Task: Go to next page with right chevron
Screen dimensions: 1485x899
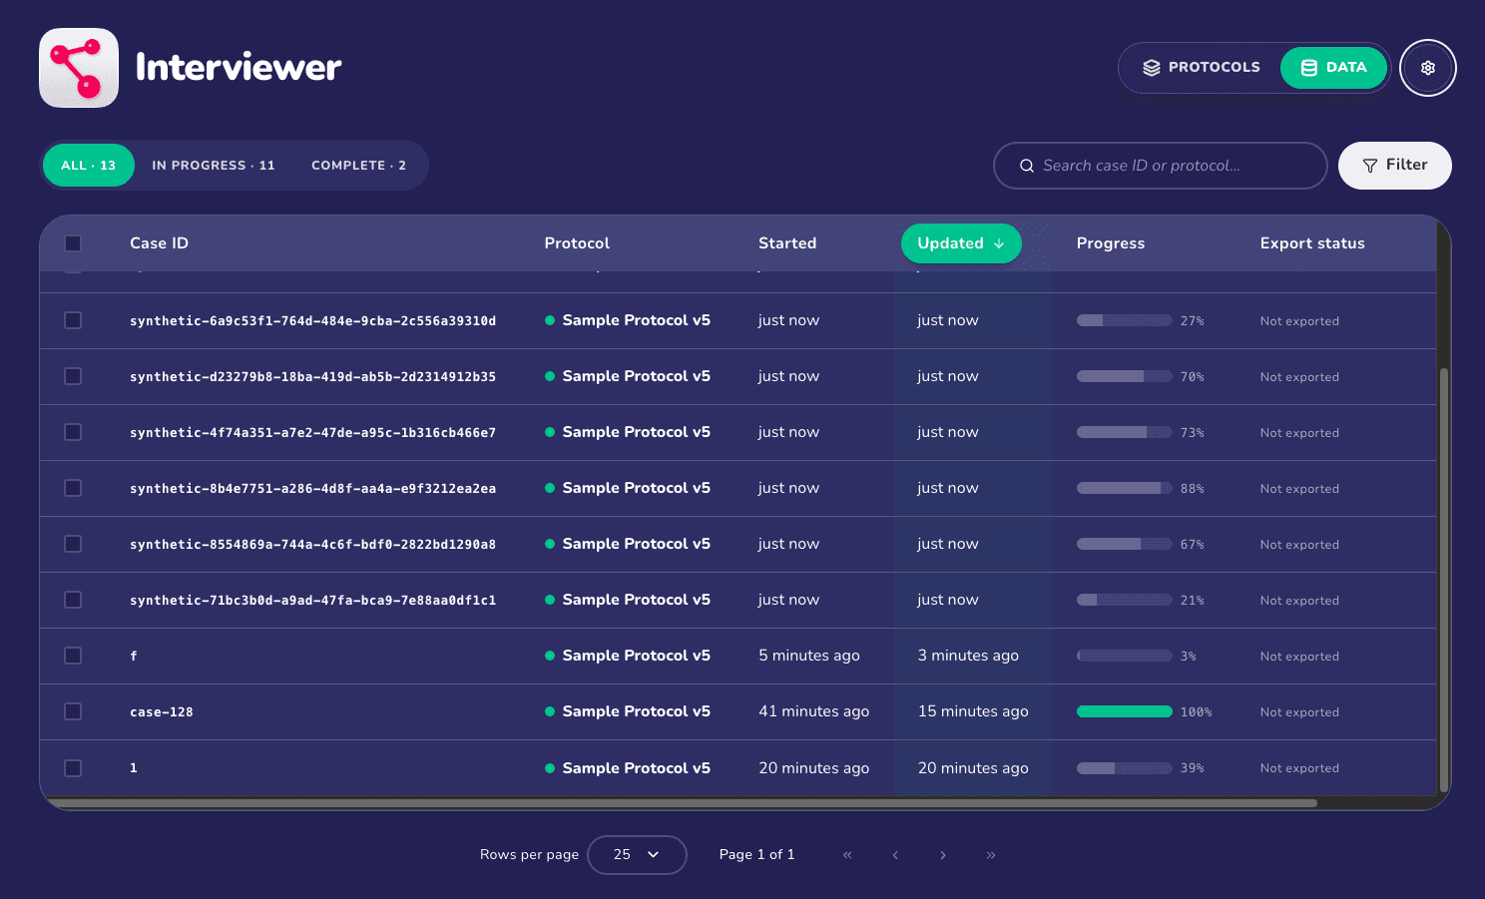Action: [943, 855]
